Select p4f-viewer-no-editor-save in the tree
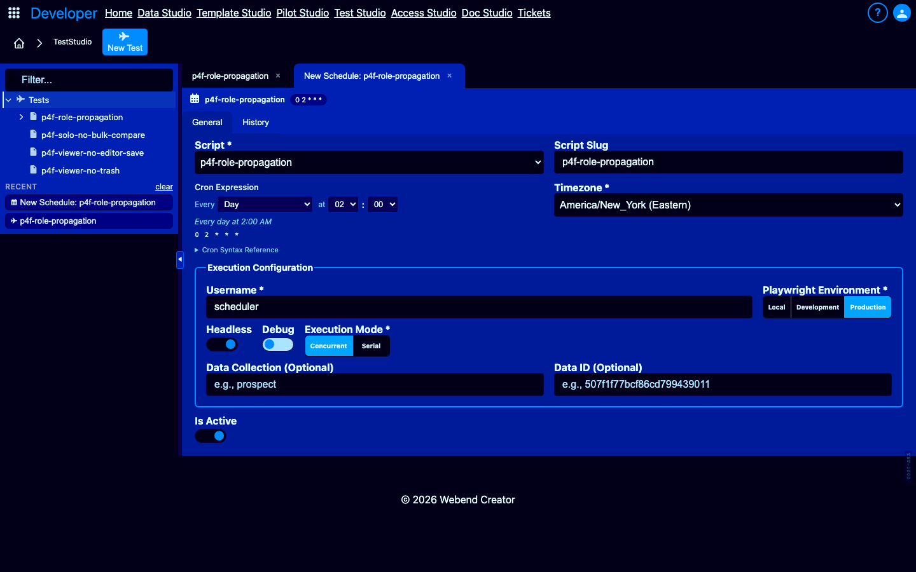The image size is (916, 572). click(x=92, y=153)
